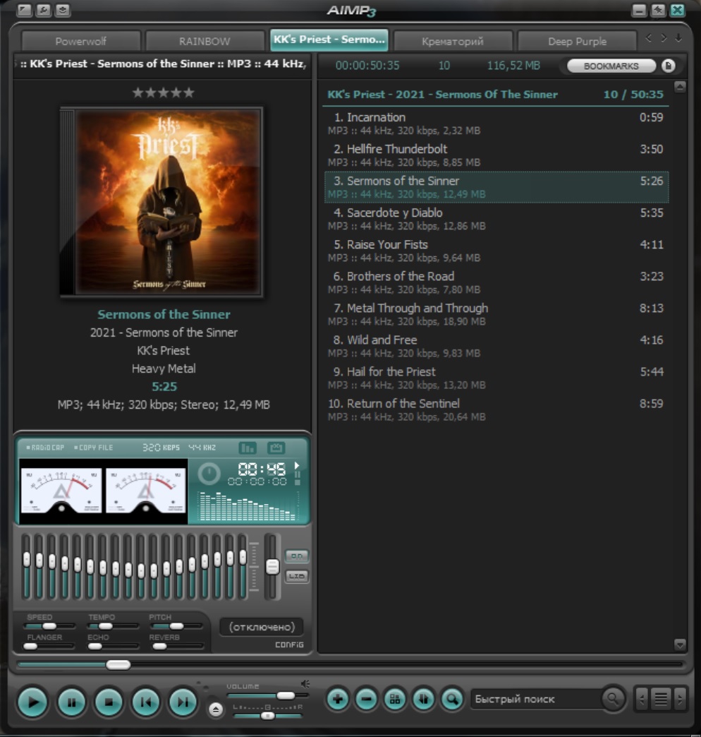Select track 5. Raise Your Fists

(x=496, y=251)
